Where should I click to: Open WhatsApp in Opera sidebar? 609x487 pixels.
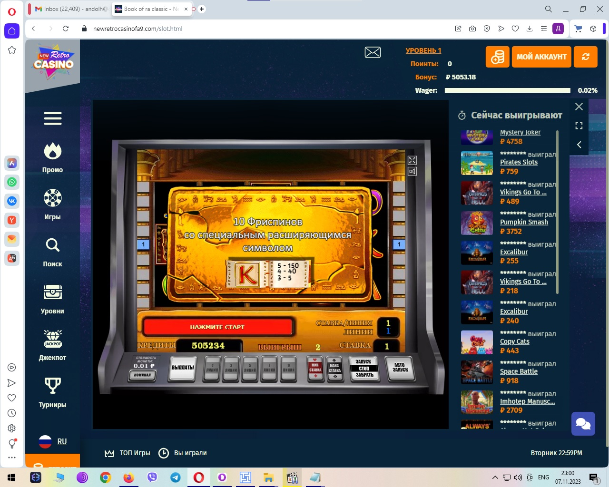[12, 182]
